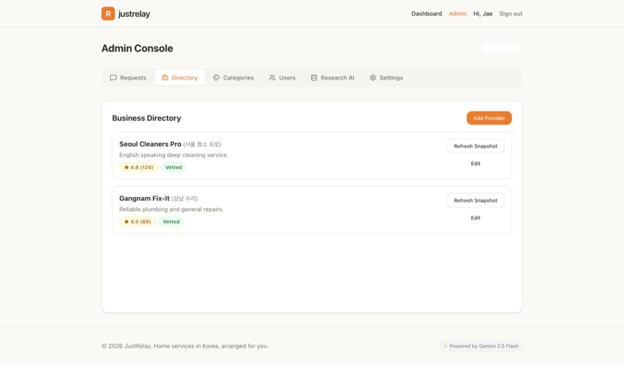
Task: Switch to the Categories tab
Action: point(233,77)
